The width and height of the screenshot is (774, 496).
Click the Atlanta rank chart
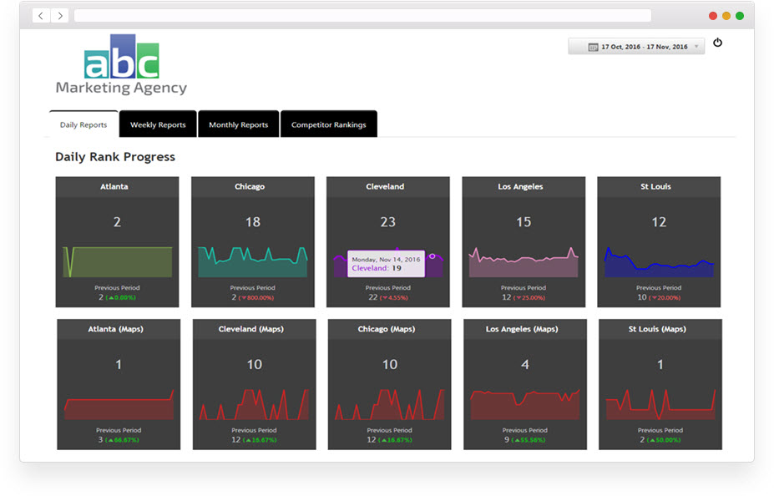118,261
